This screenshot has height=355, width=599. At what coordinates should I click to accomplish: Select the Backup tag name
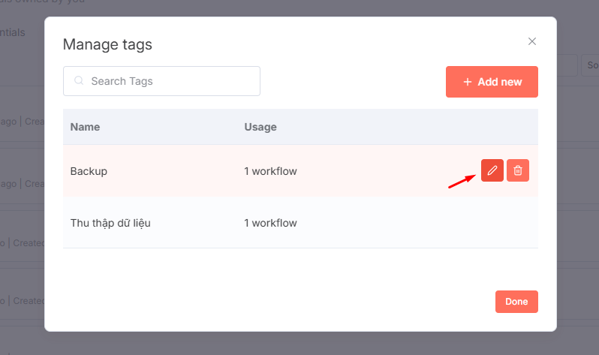pyautogui.click(x=89, y=171)
